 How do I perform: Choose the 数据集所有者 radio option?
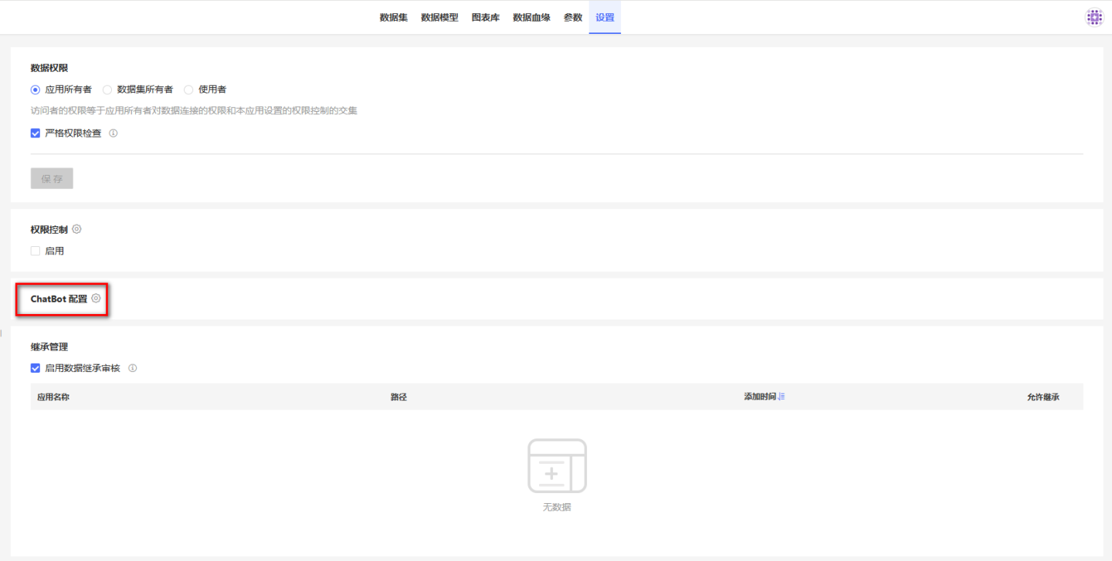tap(107, 90)
